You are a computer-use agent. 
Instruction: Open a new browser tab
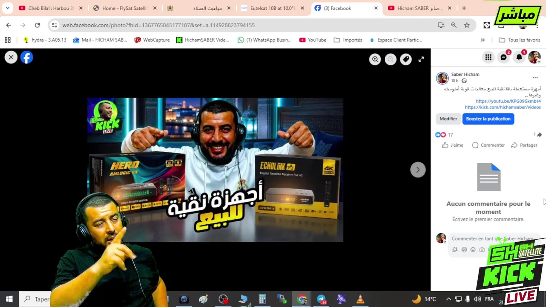tap(464, 8)
